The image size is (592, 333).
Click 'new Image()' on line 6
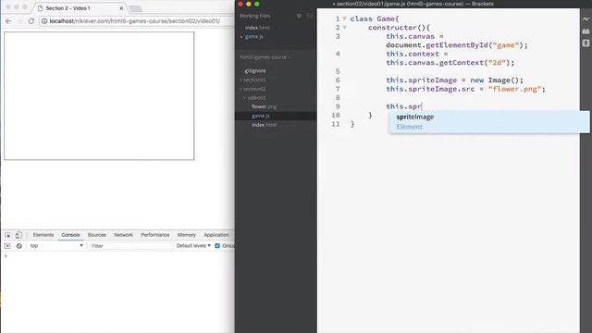coord(495,80)
